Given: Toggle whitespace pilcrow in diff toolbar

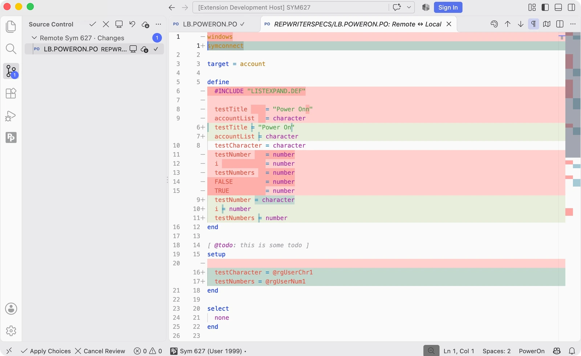Looking at the screenshot, I should click(533, 24).
